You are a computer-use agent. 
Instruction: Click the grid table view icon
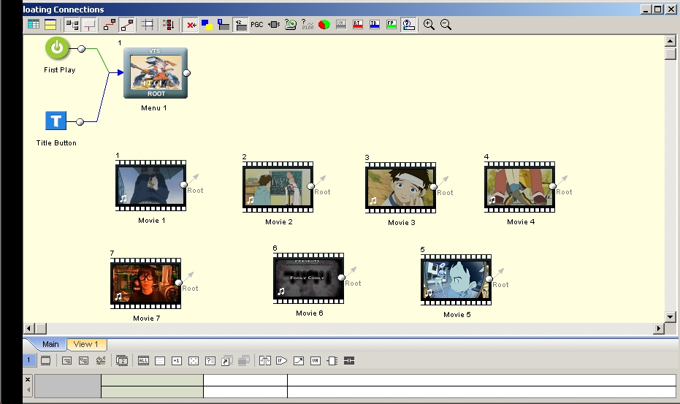click(x=34, y=25)
